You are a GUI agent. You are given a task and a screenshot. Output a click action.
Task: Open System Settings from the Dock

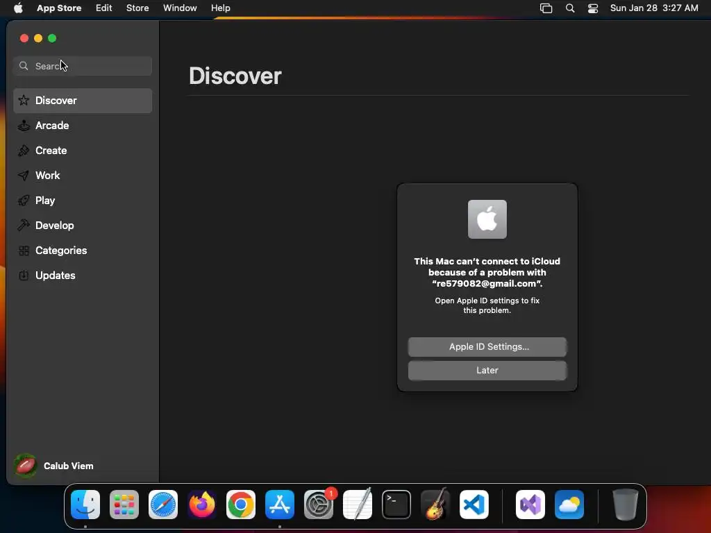pyautogui.click(x=318, y=505)
